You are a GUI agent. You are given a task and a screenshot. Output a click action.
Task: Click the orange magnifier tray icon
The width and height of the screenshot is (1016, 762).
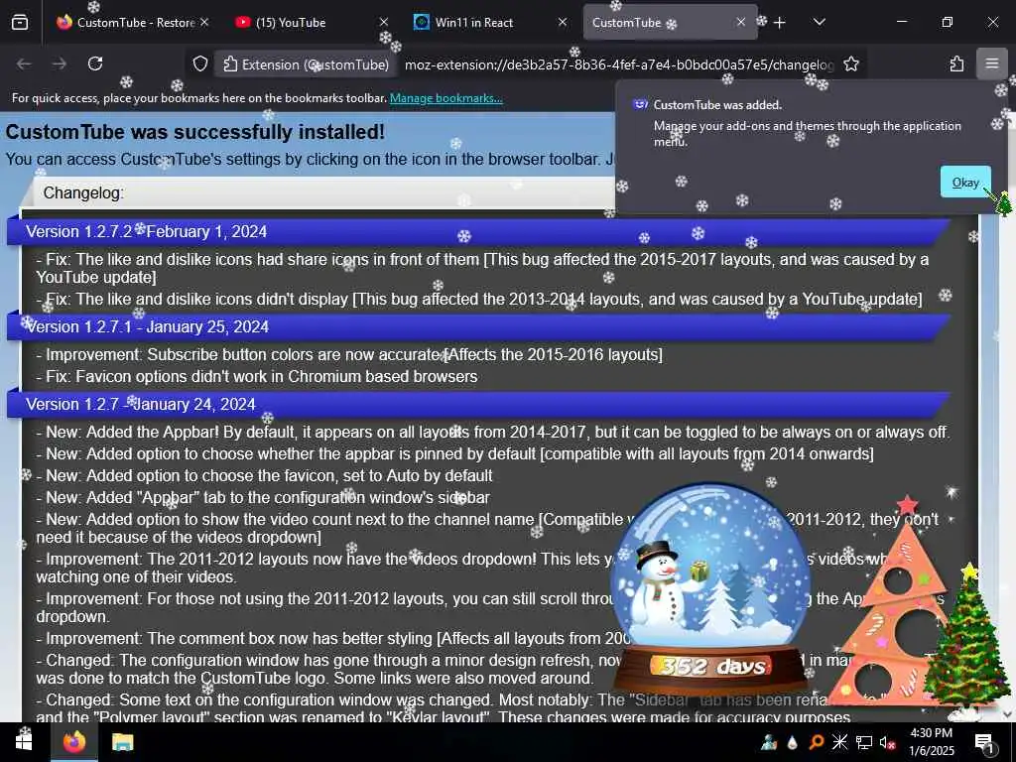817,742
